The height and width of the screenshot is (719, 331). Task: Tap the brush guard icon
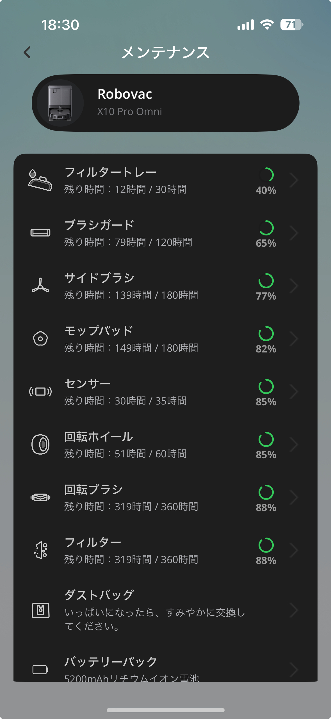[40, 233]
